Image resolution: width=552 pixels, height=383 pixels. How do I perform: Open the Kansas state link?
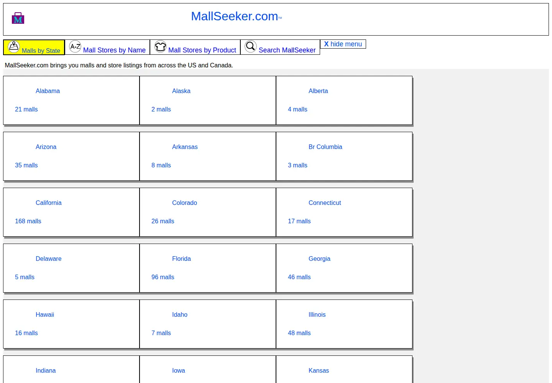coord(319,370)
